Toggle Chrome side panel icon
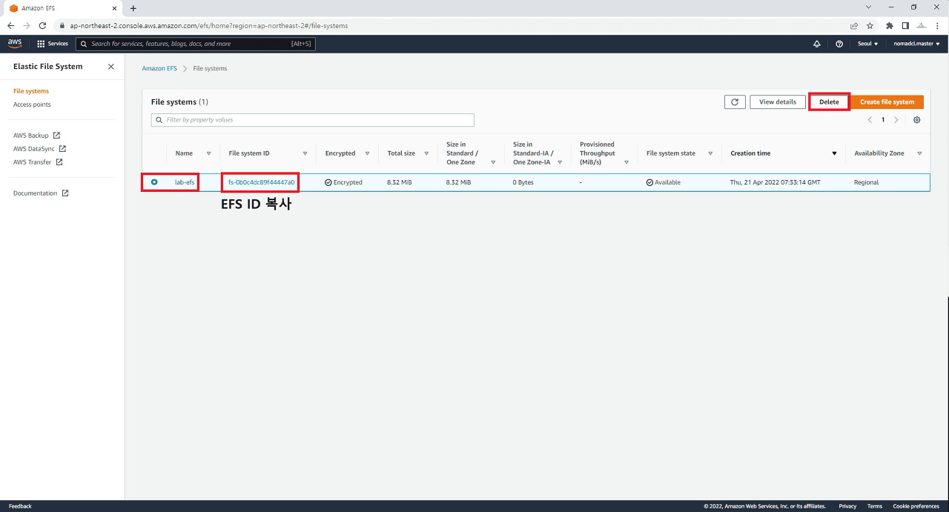Viewport: 949px width, 512px height. [x=905, y=25]
